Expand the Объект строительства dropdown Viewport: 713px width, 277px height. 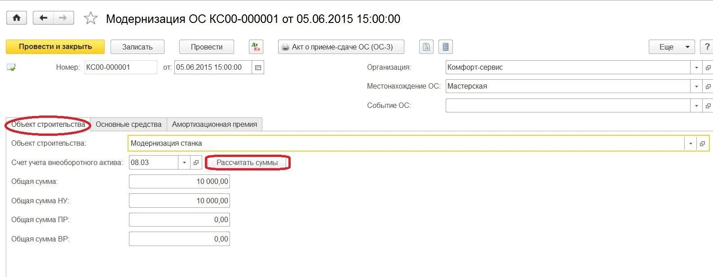(691, 143)
